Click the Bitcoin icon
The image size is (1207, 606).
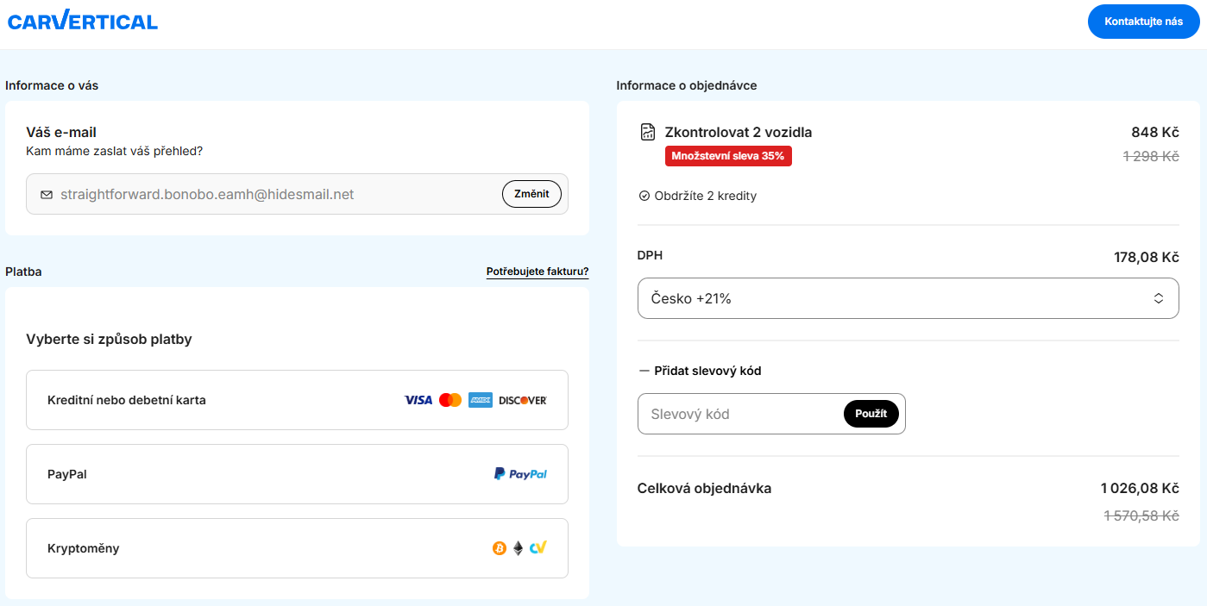point(499,548)
